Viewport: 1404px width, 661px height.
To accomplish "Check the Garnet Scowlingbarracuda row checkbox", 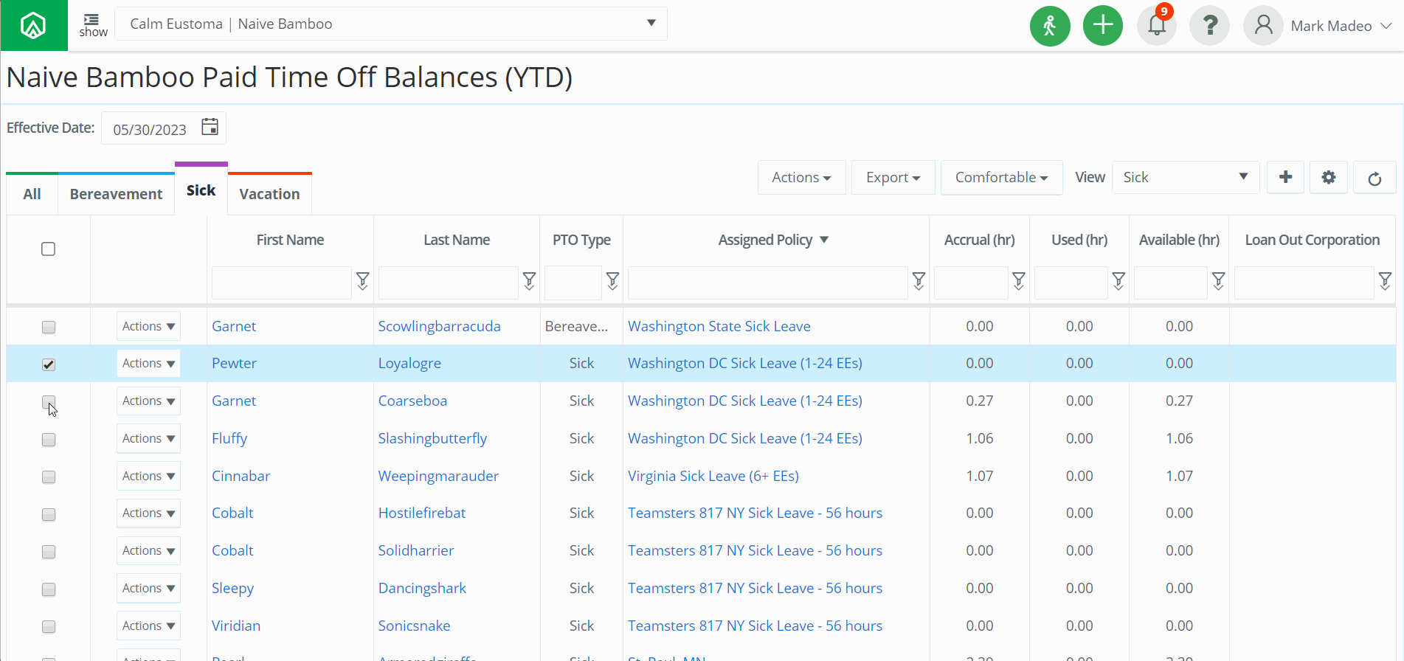I will (49, 327).
